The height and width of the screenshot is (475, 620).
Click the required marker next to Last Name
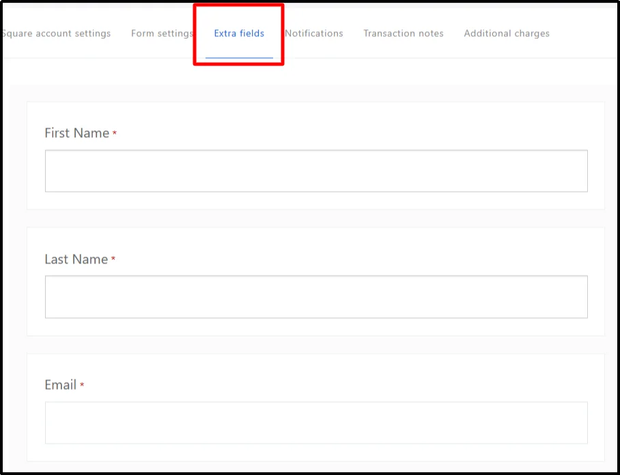[x=113, y=259]
